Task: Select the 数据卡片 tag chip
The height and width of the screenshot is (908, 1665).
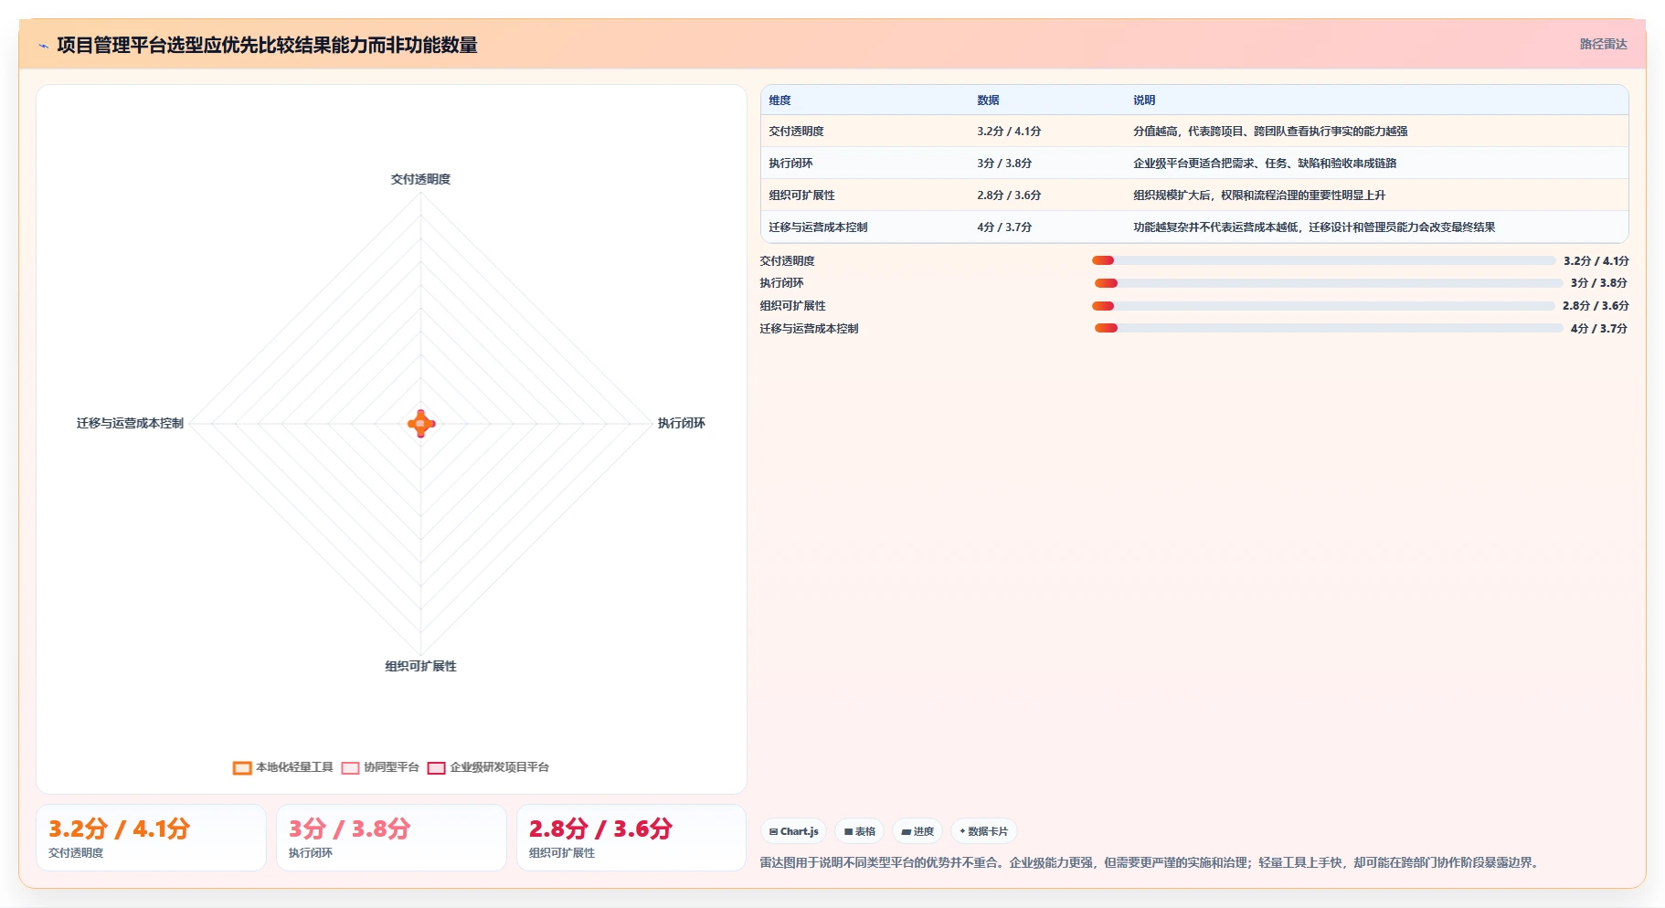Action: [x=984, y=831]
